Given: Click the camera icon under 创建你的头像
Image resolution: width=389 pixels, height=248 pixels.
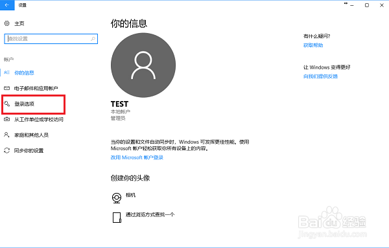Looking at the screenshot, I should 117,198.
